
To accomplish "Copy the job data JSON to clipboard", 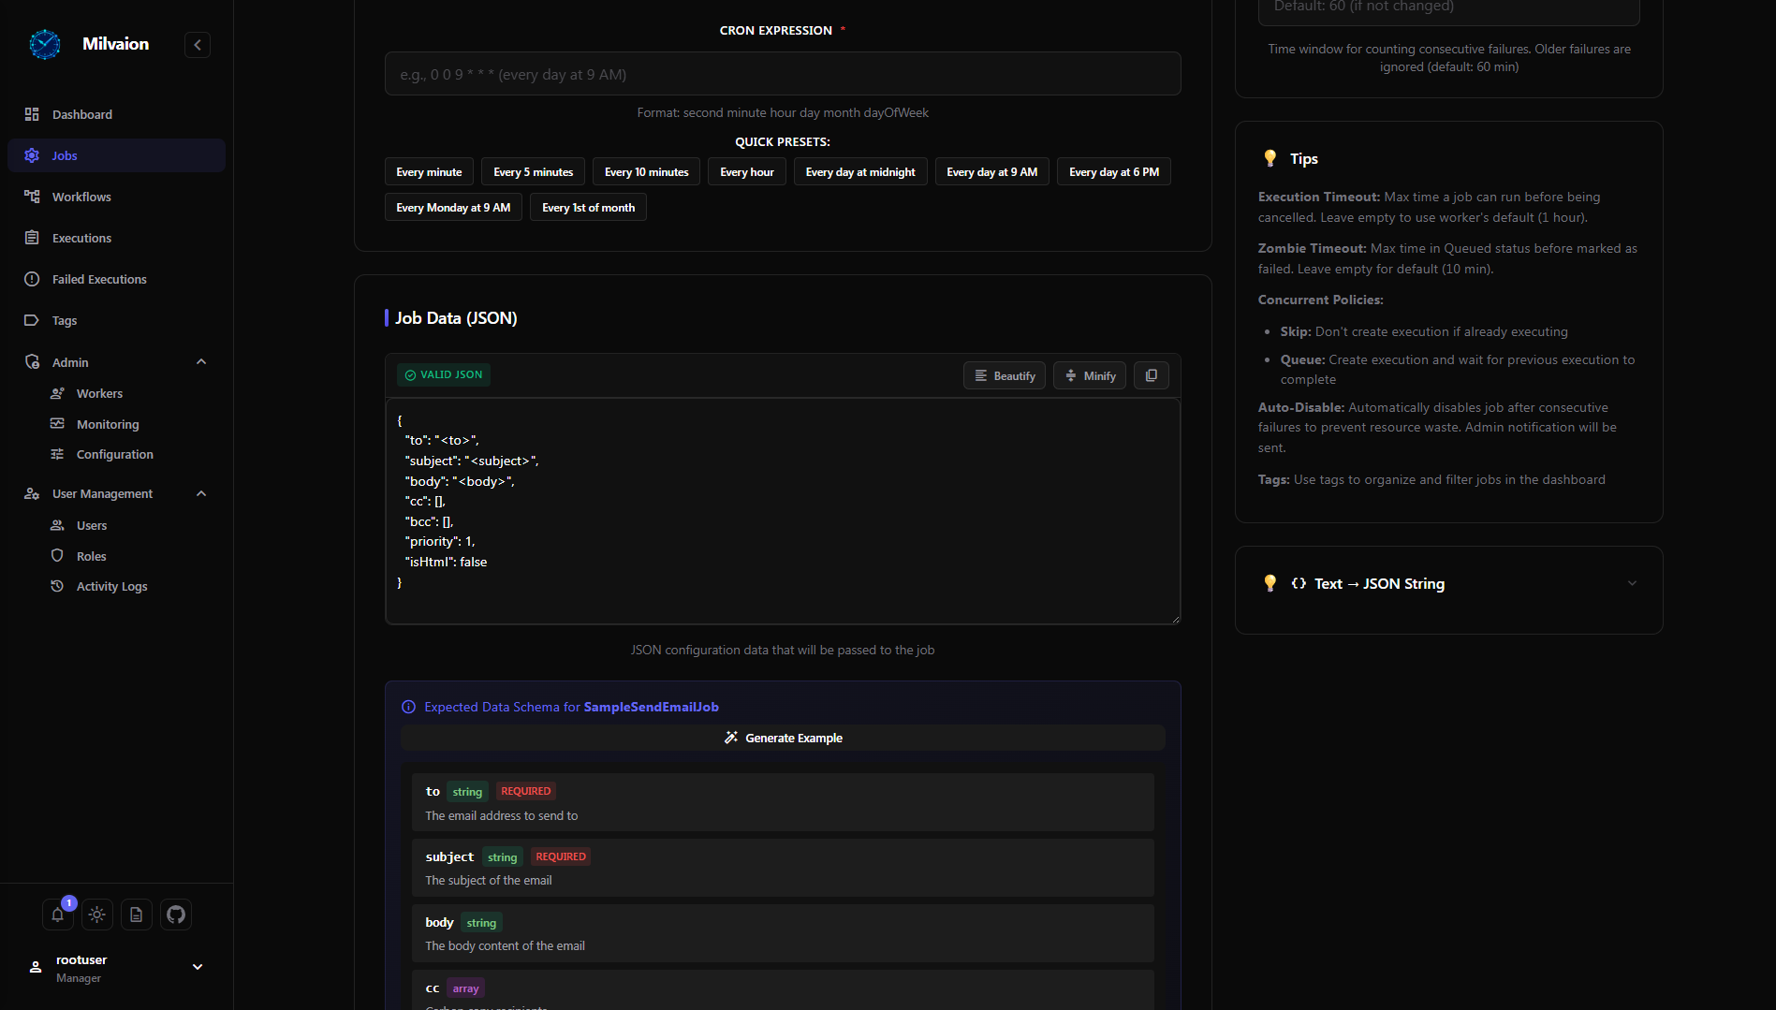I will click(1151, 375).
